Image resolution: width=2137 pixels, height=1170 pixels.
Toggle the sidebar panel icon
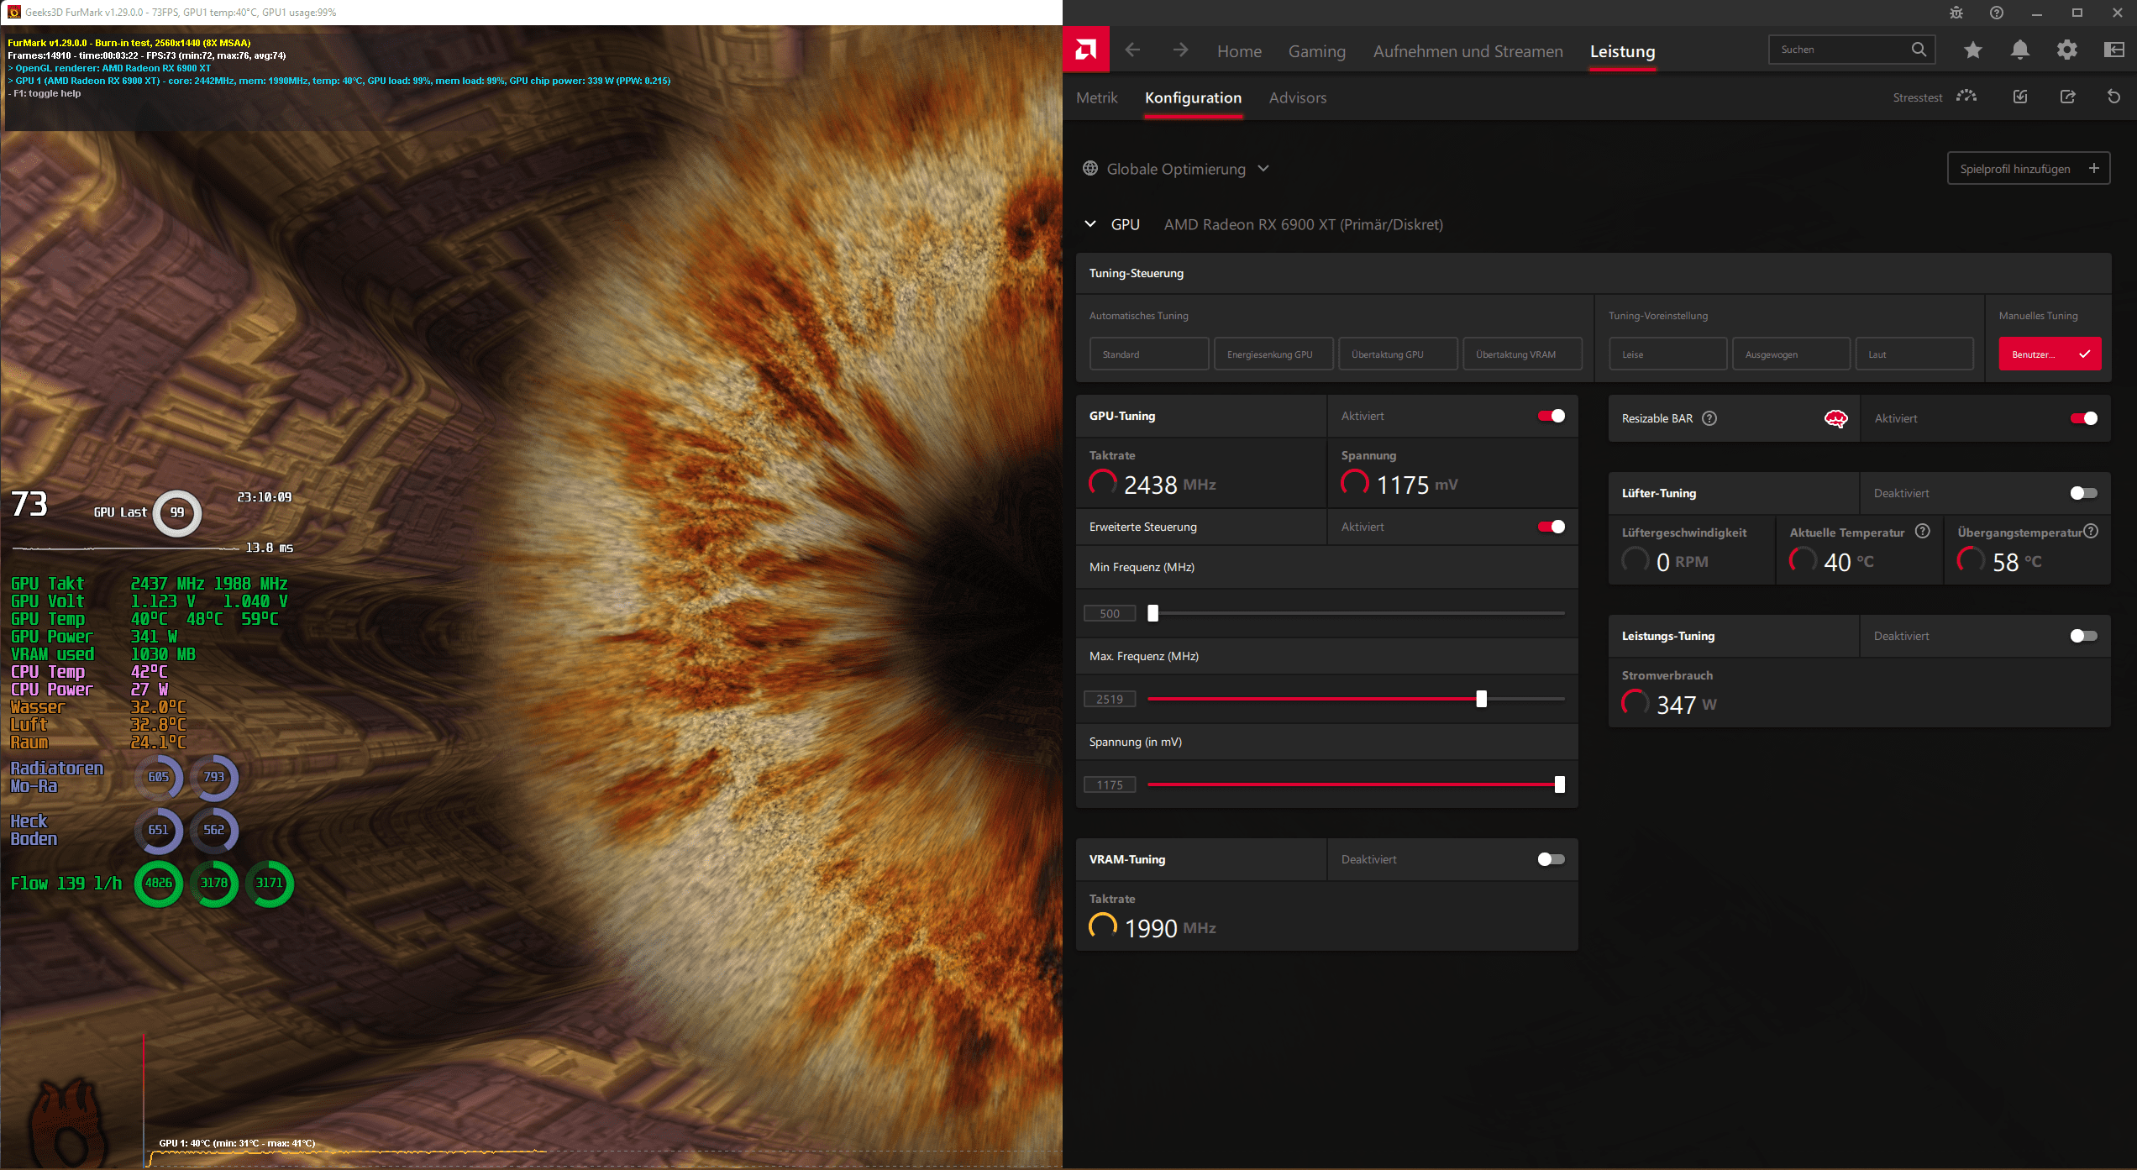(2114, 50)
